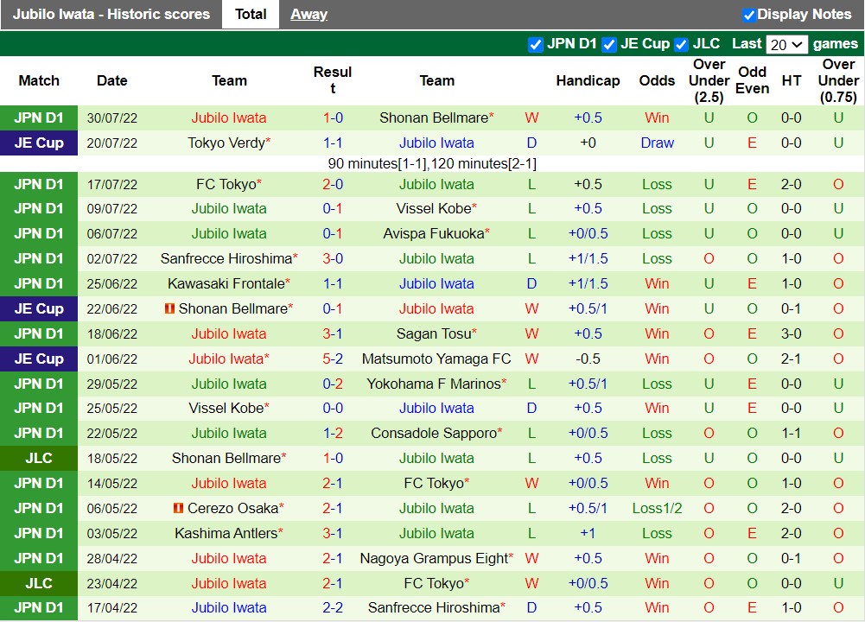This screenshot has height=622, width=865.
Task: Open Jubilo Iwata link on 17/04/22 row
Action: [x=229, y=607]
